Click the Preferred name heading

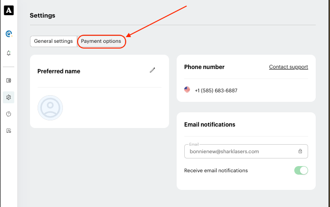coord(59,71)
